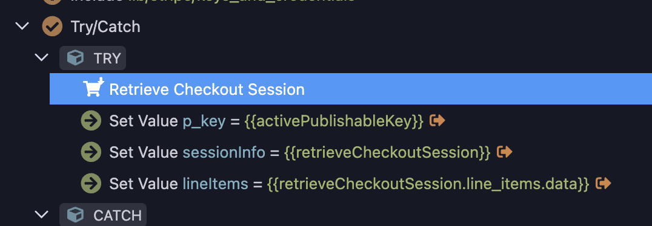652x226 pixels.
Task: Click the {{retrieveCheckoutSession.line_items.data}} expression
Action: (428, 184)
